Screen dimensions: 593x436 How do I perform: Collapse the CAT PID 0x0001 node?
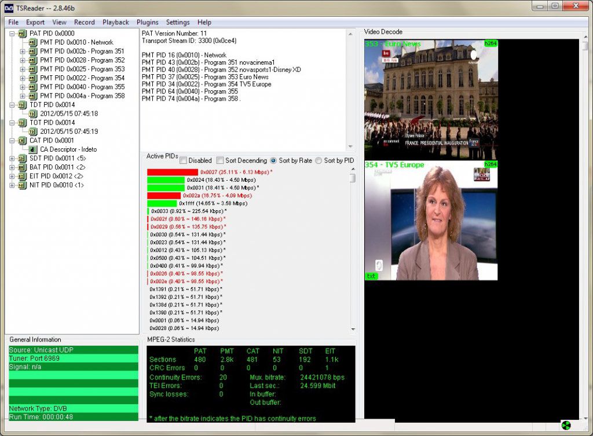(x=12, y=141)
